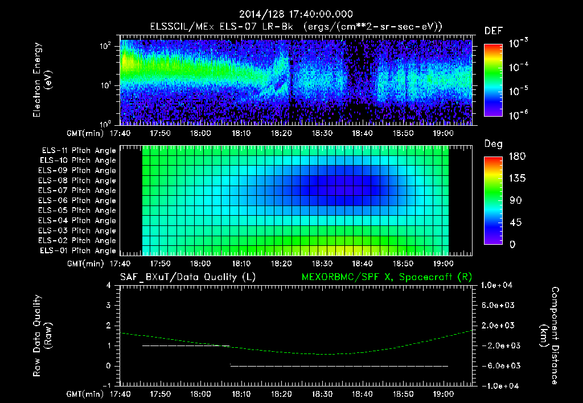
Task: Click the GMT(min) label under pitch angle panel
Action: [85, 264]
